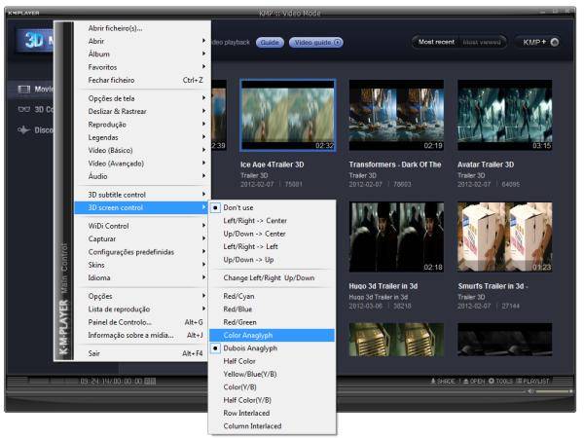Open Informação sobre a mídia... entry
Image resolution: width=584 pixels, height=438 pixels.
143,335
